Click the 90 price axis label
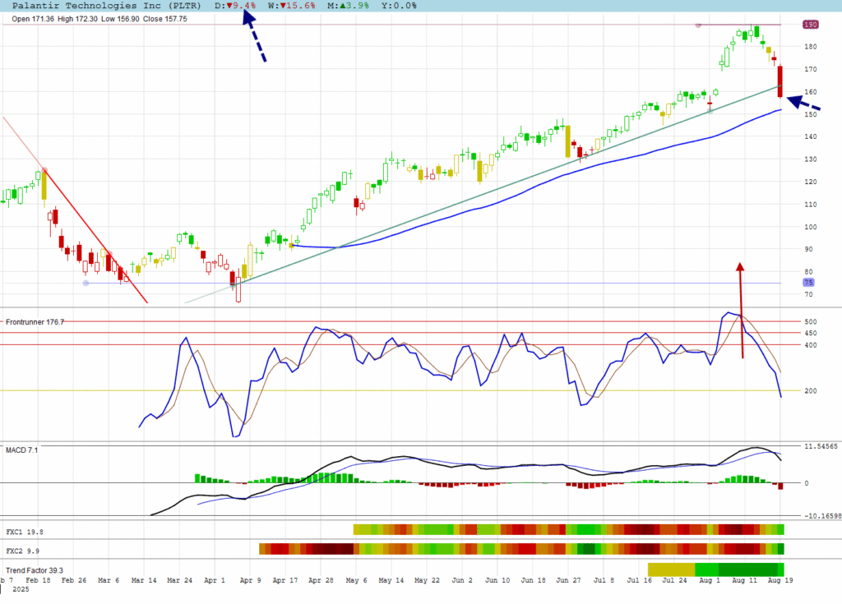Image resolution: width=842 pixels, height=604 pixels. coord(809,249)
